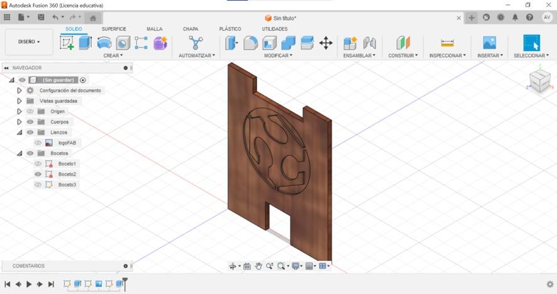The height and width of the screenshot is (294, 557).
Task: Collapse the Lienzos folder
Action: [19, 133]
